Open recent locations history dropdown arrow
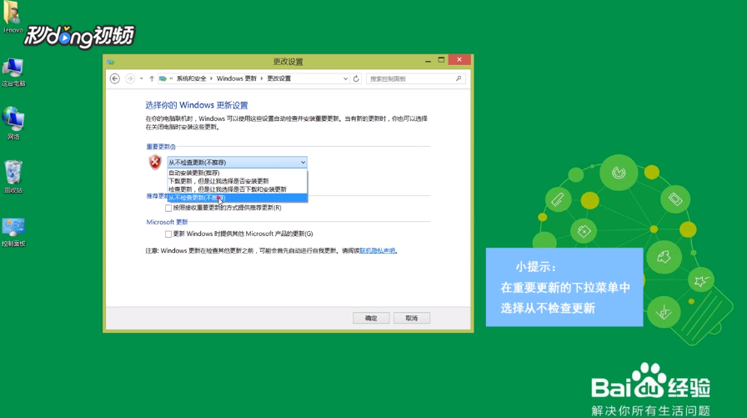 [x=142, y=78]
